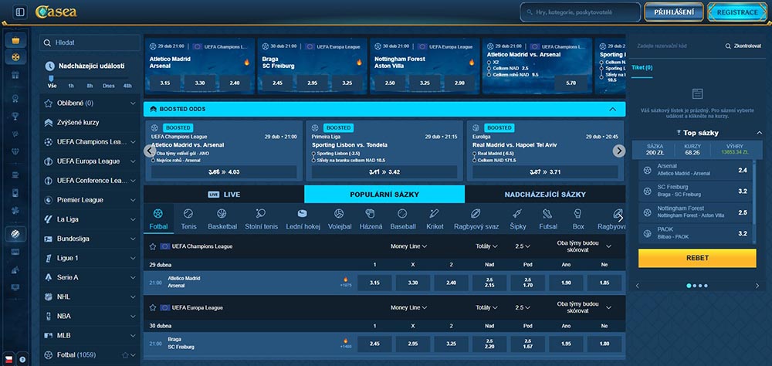Favorite Fotbal (1059) with its star icon
The width and height of the screenshot is (772, 366).
click(x=125, y=354)
